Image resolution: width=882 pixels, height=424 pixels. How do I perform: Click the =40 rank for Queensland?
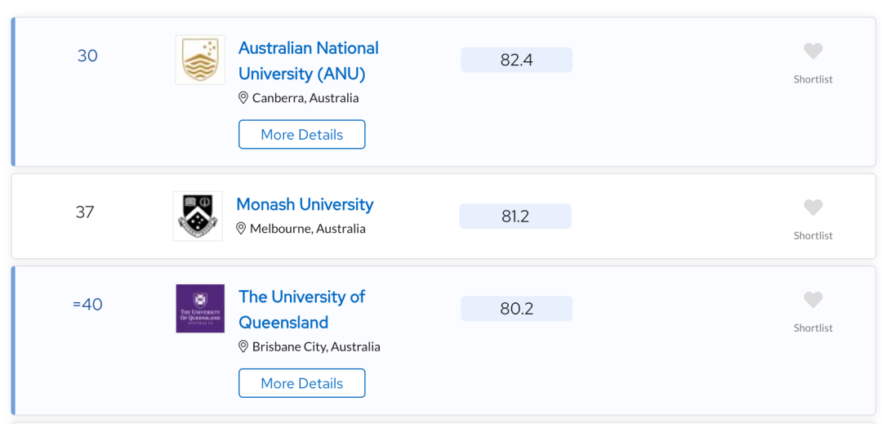click(x=87, y=304)
